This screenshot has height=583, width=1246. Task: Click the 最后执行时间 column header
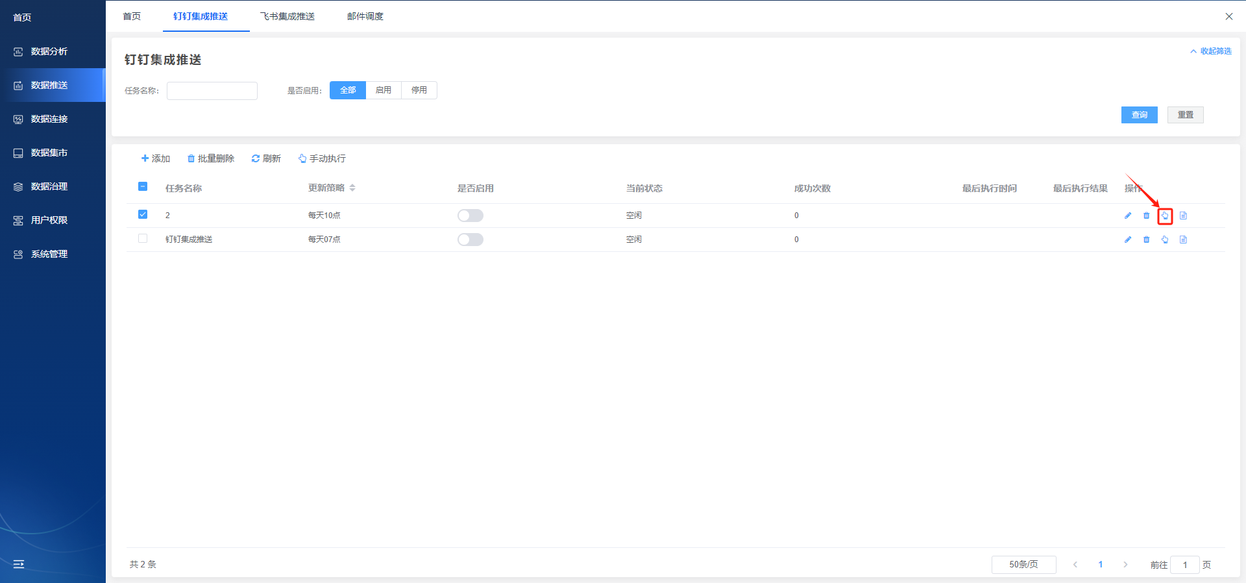click(990, 188)
